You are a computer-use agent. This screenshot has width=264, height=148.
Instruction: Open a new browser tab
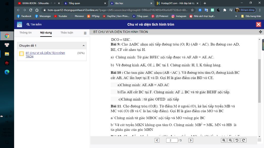click(x=205, y=3)
